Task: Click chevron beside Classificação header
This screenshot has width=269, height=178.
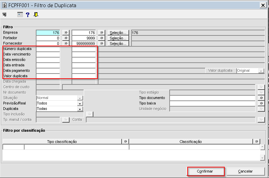Action: pyautogui.click(x=256, y=142)
